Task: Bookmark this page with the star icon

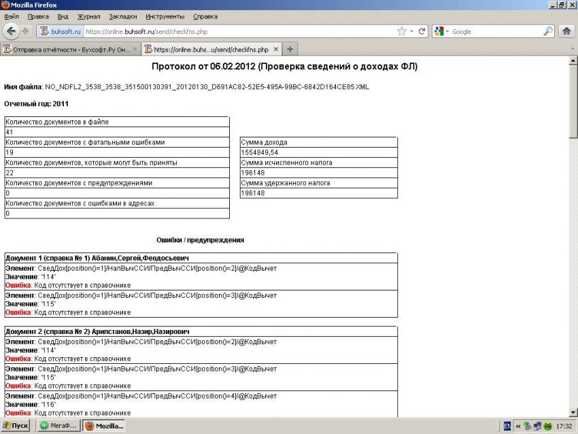Action: click(x=403, y=32)
